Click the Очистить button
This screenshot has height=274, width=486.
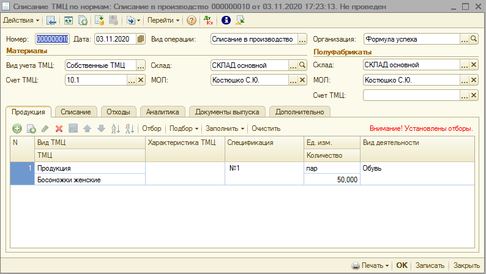pos(266,128)
